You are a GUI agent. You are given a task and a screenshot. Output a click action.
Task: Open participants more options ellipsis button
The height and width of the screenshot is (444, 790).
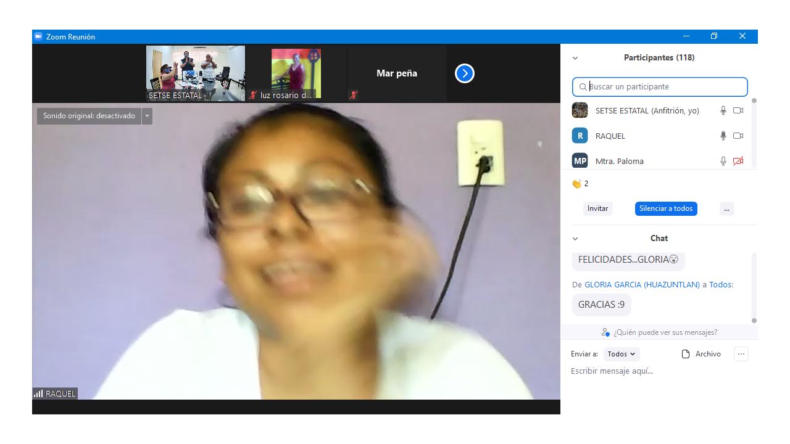[726, 208]
